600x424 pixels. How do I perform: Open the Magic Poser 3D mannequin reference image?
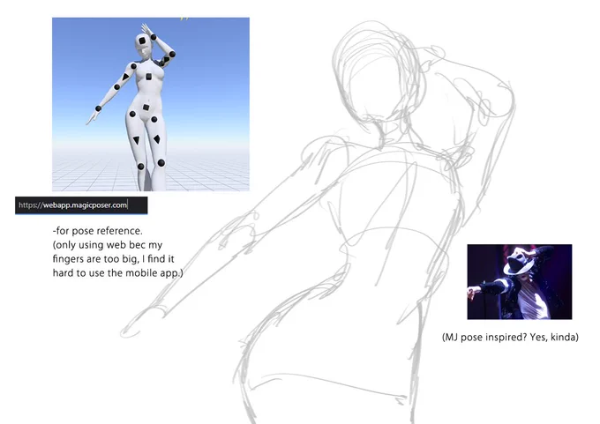click(151, 104)
